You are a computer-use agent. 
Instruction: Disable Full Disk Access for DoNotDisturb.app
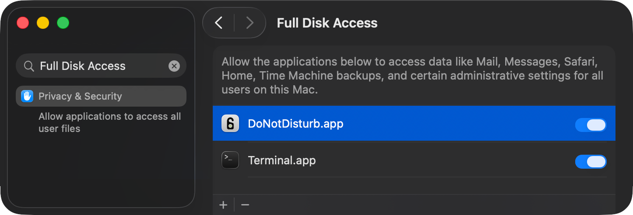pos(591,125)
